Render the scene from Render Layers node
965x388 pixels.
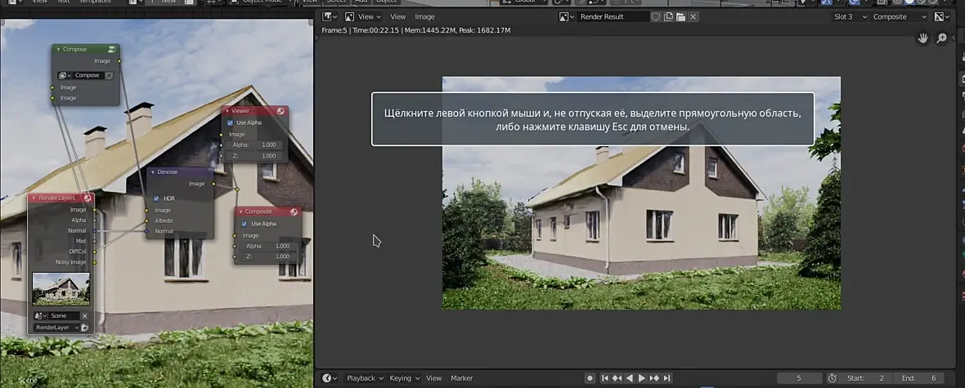tap(84, 328)
